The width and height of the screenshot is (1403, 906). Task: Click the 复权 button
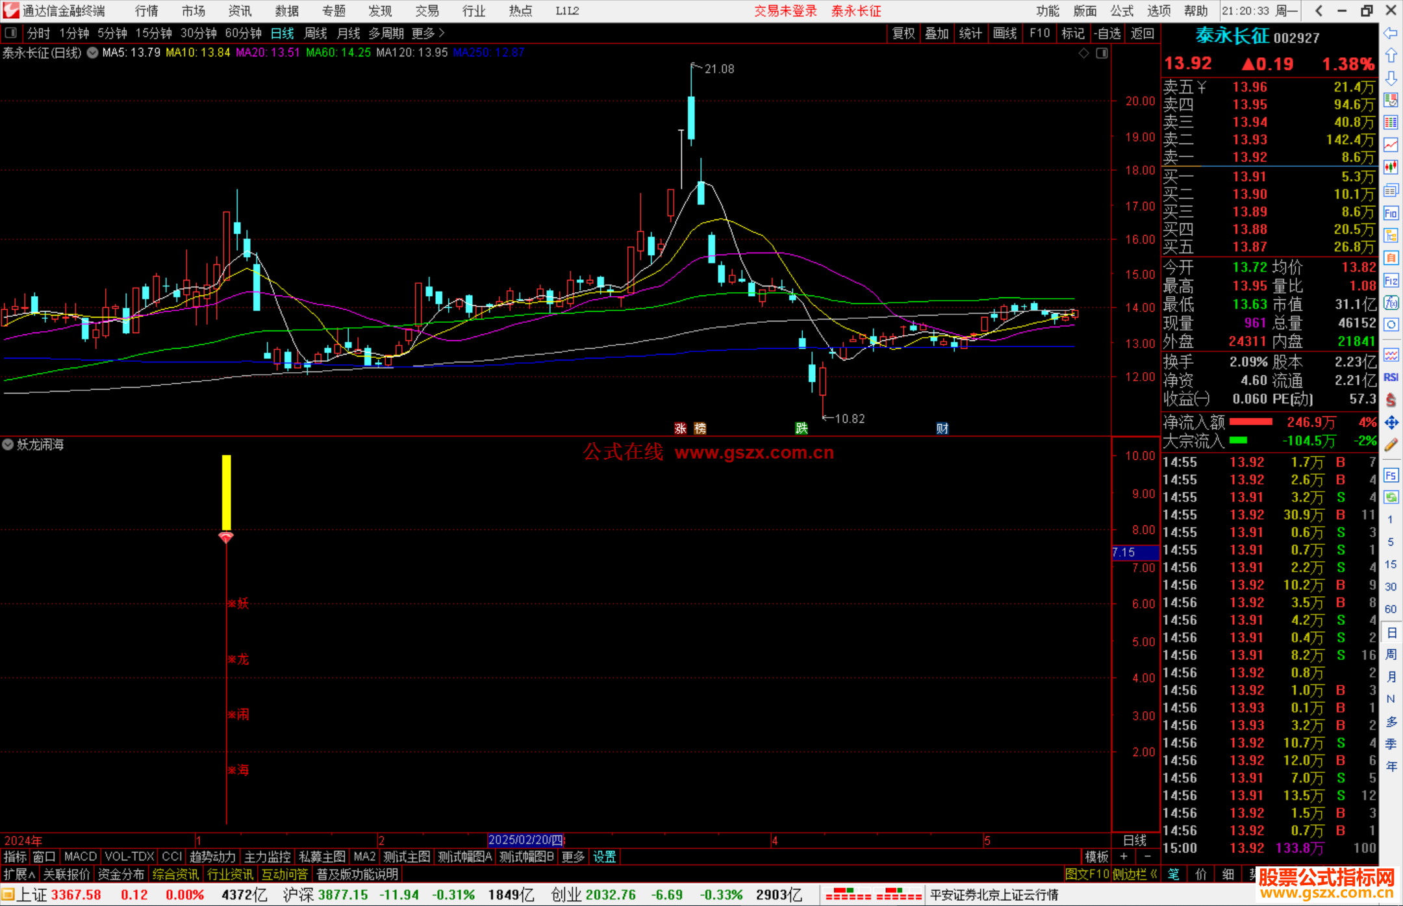(x=904, y=33)
